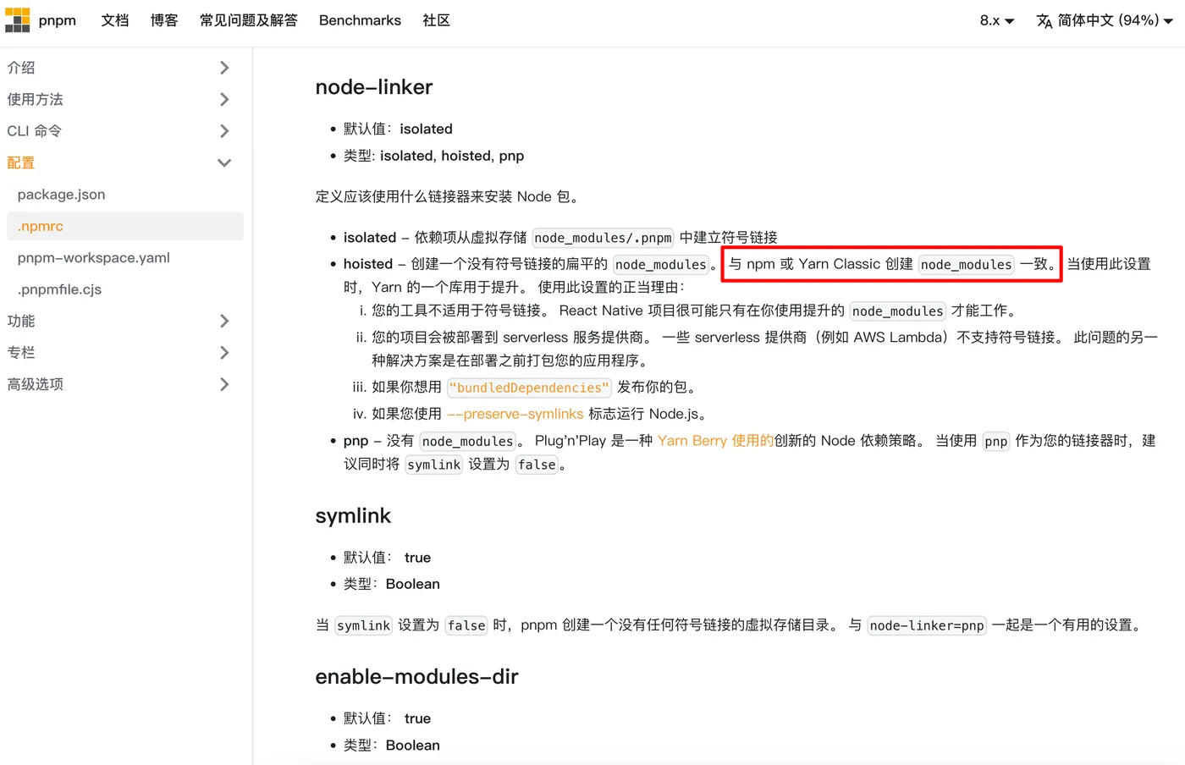Open the 博客 navbar item

point(164,20)
